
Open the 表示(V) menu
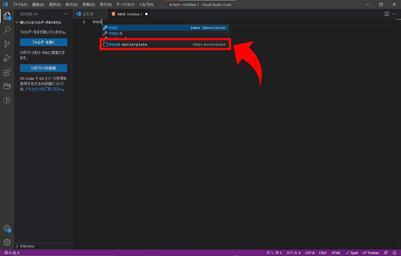coord(71,5)
